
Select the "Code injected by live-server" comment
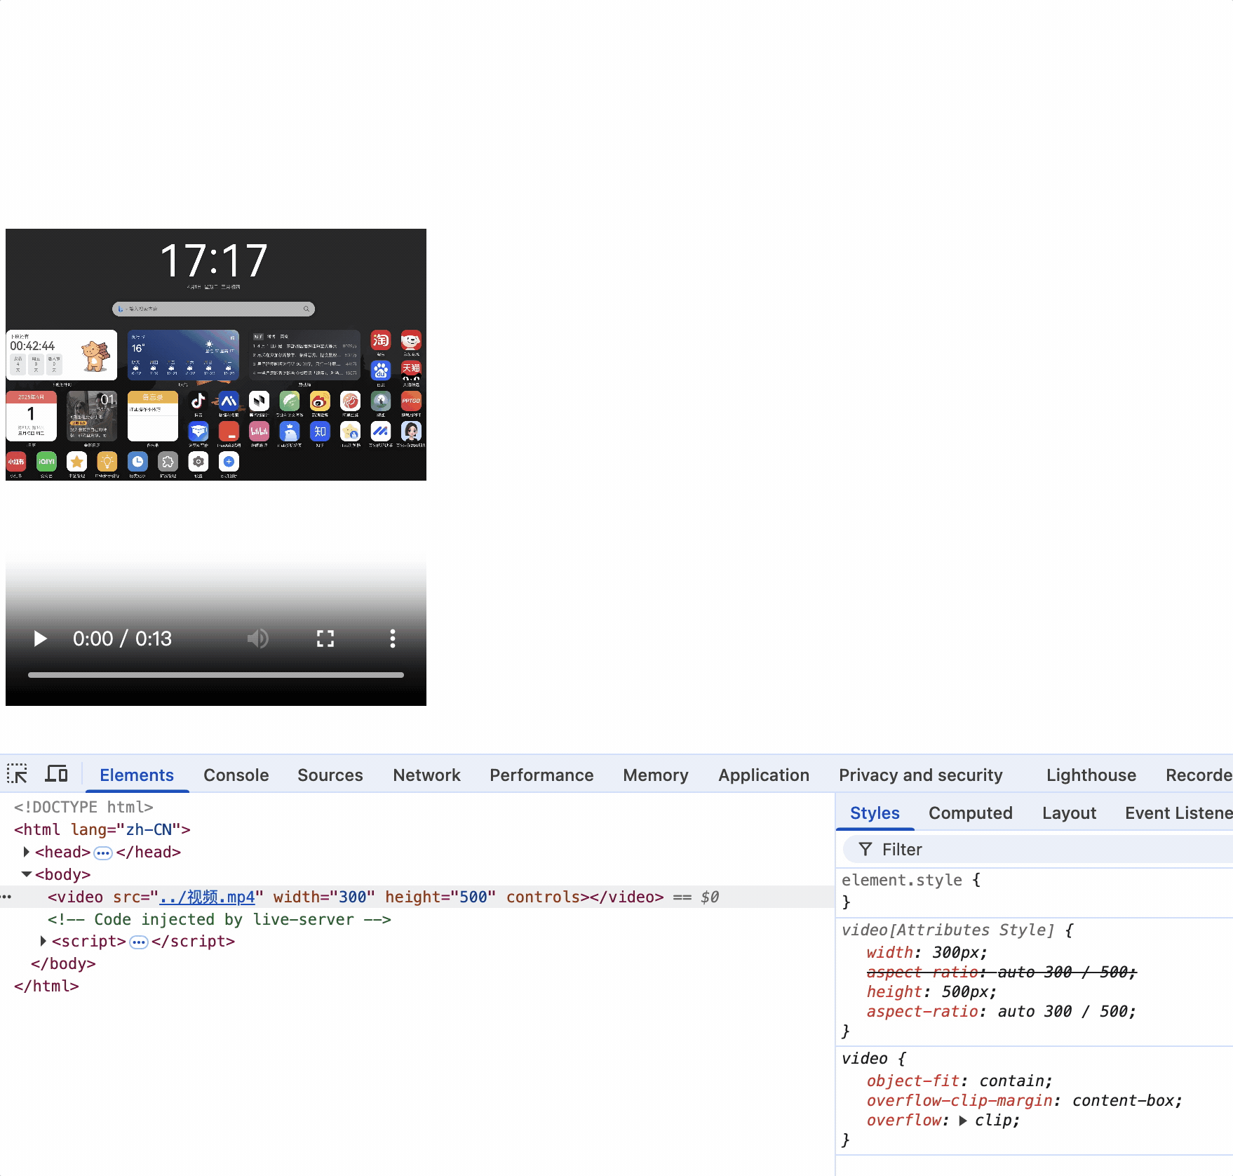[x=220, y=919]
